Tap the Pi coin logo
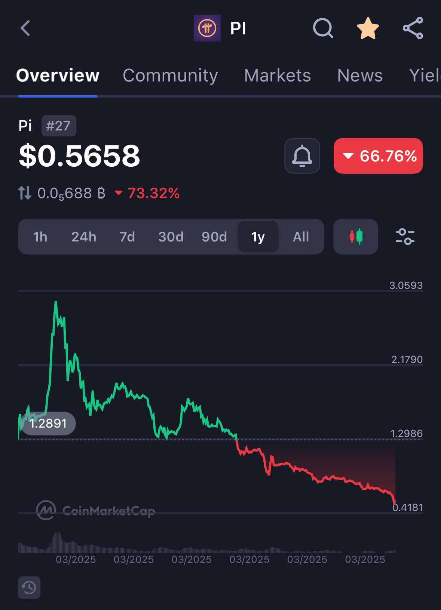Image resolution: width=441 pixels, height=610 pixels. [x=207, y=28]
